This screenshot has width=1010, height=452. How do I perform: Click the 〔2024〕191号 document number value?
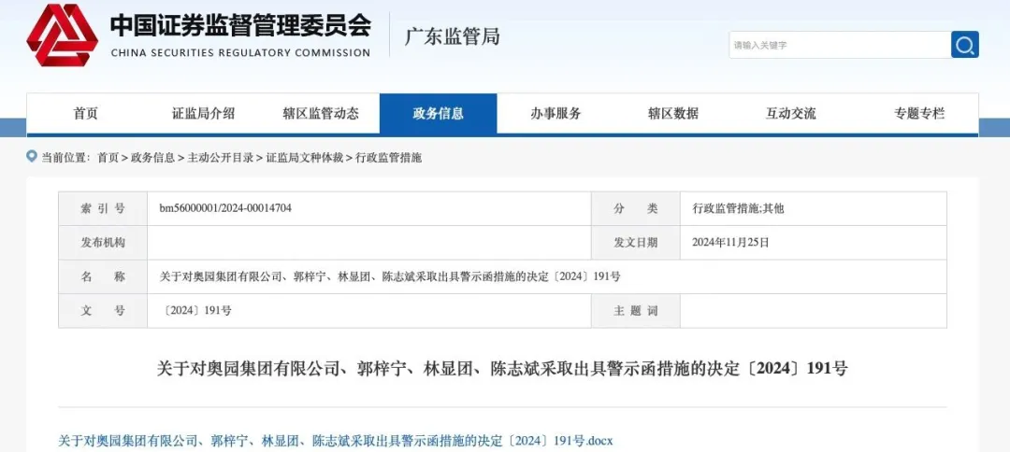tap(196, 311)
